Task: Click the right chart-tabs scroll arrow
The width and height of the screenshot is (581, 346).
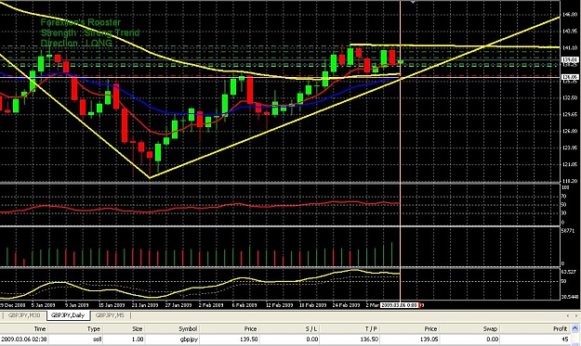Action: (576, 315)
